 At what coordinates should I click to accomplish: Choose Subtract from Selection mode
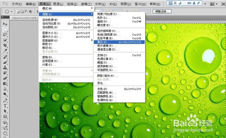[x=26, y=12]
